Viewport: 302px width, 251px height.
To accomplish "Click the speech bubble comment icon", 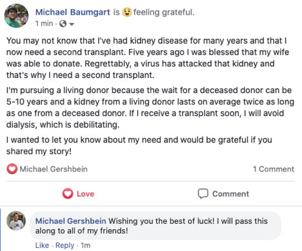I will [x=203, y=194].
